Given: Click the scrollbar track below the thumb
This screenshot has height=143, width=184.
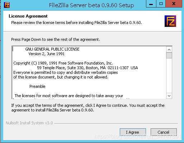Looking at the screenshot, I should pos(169,76).
